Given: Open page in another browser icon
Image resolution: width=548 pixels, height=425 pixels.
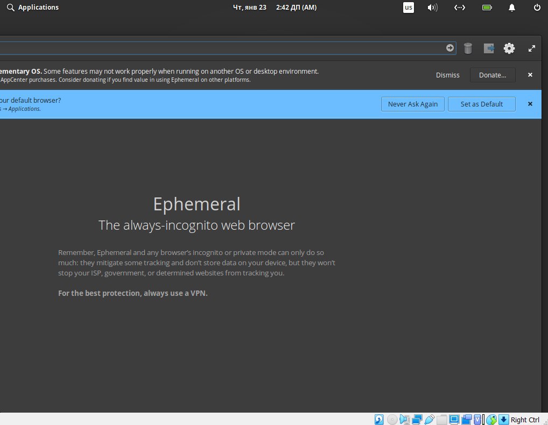Looking at the screenshot, I should pyautogui.click(x=489, y=48).
